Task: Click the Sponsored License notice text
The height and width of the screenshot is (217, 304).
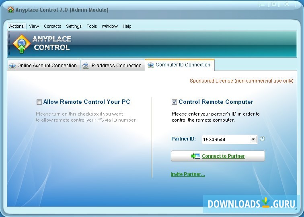Action: (241, 81)
